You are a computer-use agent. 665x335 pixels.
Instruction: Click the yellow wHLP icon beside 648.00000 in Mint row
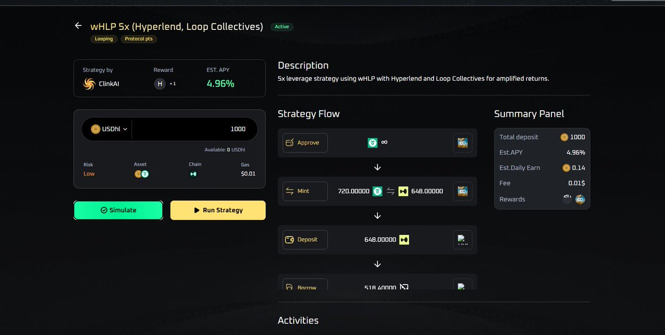(403, 191)
